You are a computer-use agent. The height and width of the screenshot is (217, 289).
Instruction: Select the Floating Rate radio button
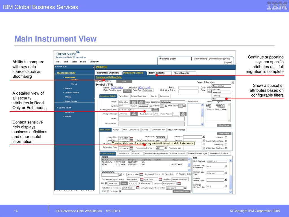[177, 174]
